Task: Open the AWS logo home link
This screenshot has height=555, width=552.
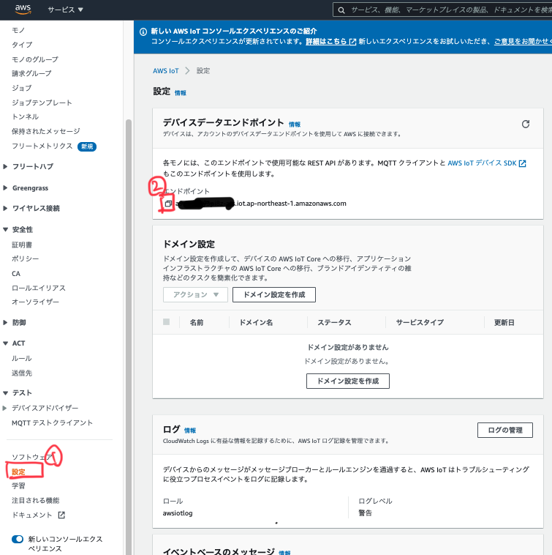Action: pyautogui.click(x=23, y=9)
